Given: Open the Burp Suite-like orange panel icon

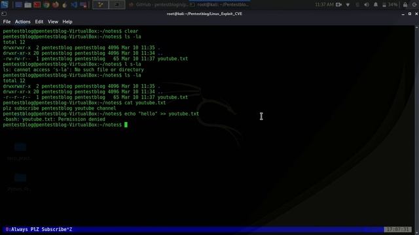Looking at the screenshot, I should (x=65, y=5).
